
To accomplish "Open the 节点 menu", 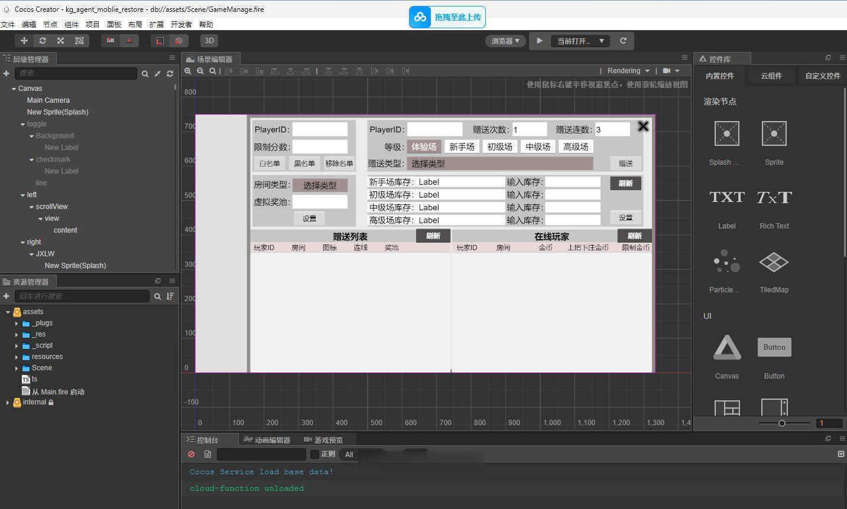I will point(50,24).
